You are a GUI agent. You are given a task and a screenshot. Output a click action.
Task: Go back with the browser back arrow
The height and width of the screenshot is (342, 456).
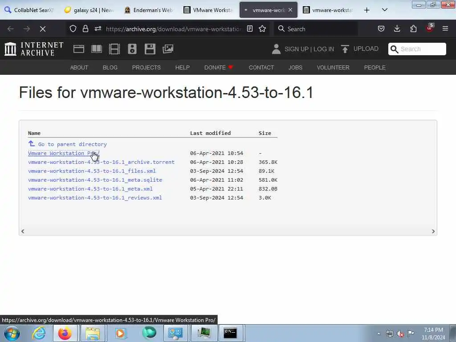11,29
